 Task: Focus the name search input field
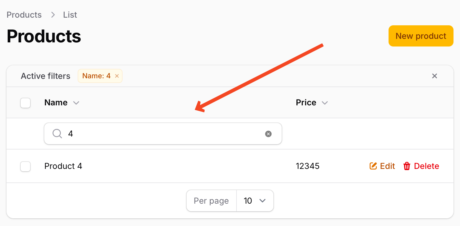pyautogui.click(x=163, y=134)
